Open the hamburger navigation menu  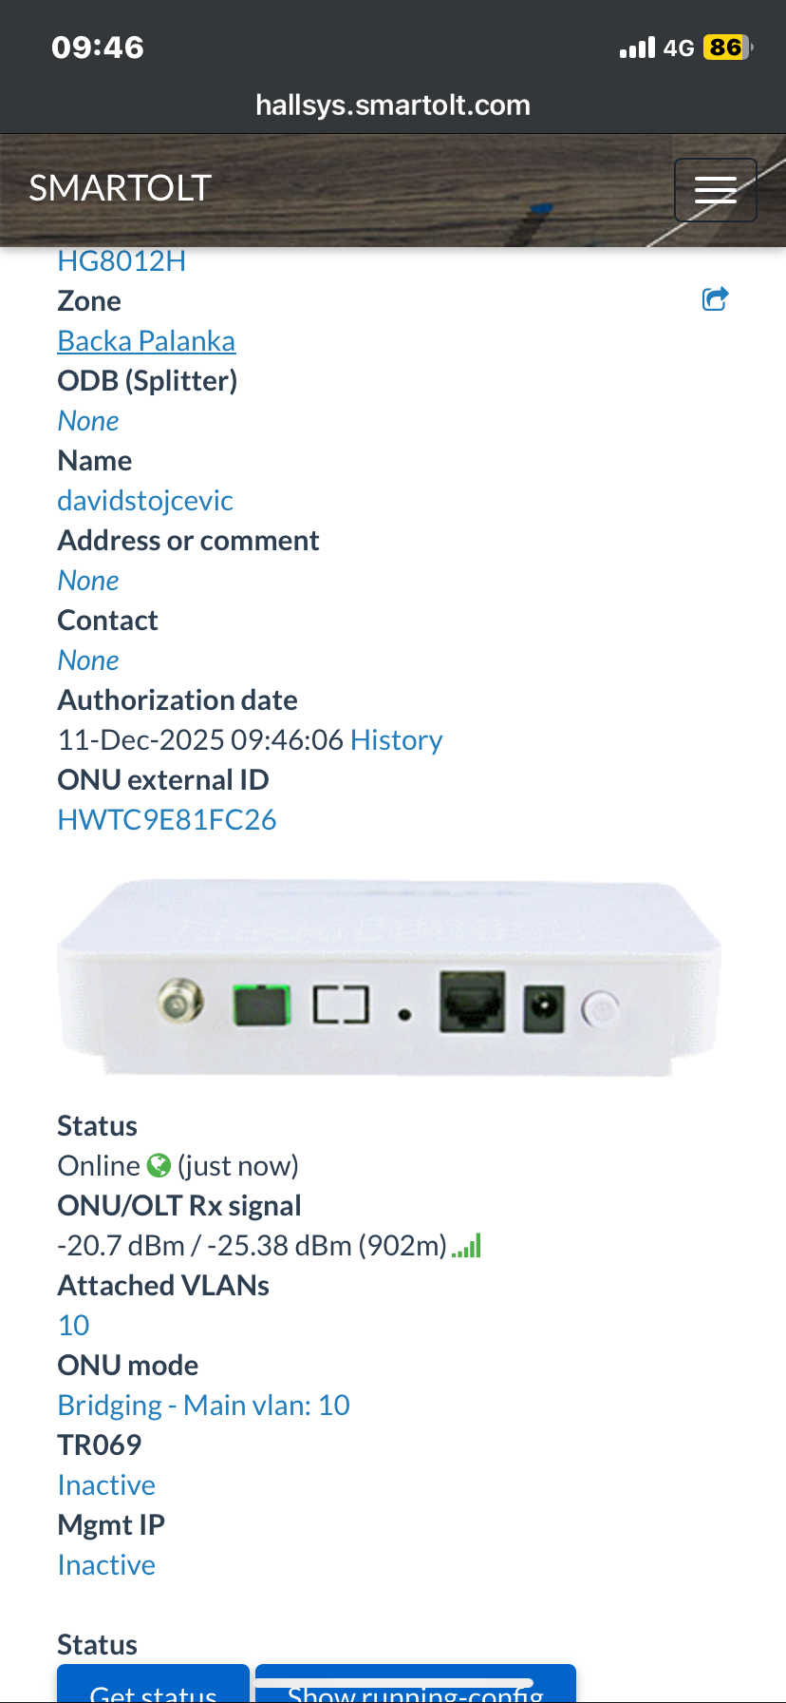(715, 190)
